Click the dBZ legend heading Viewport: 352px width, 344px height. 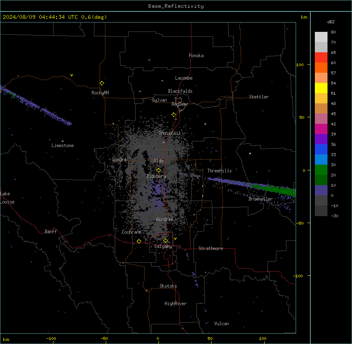point(331,22)
